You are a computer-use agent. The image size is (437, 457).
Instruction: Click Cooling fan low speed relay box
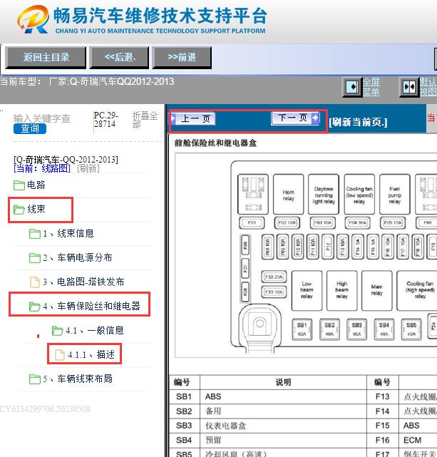359,195
